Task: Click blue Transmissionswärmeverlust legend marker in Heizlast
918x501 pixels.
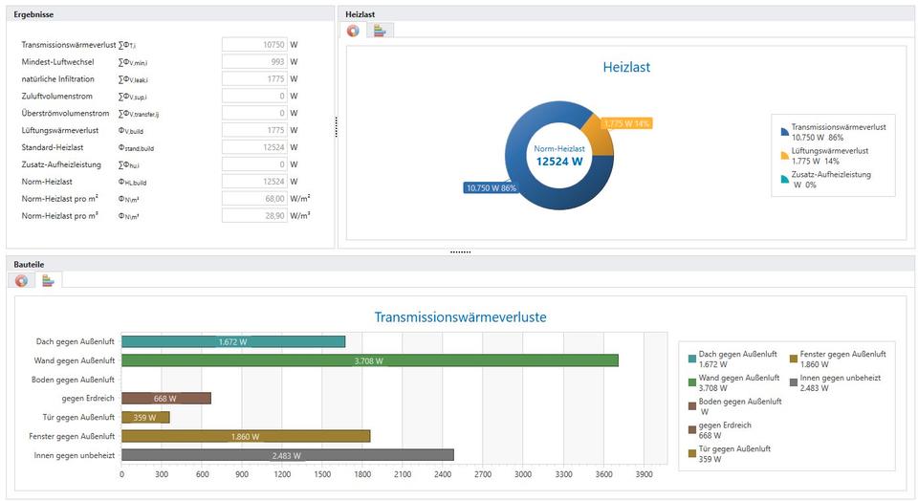Action: pos(785,131)
